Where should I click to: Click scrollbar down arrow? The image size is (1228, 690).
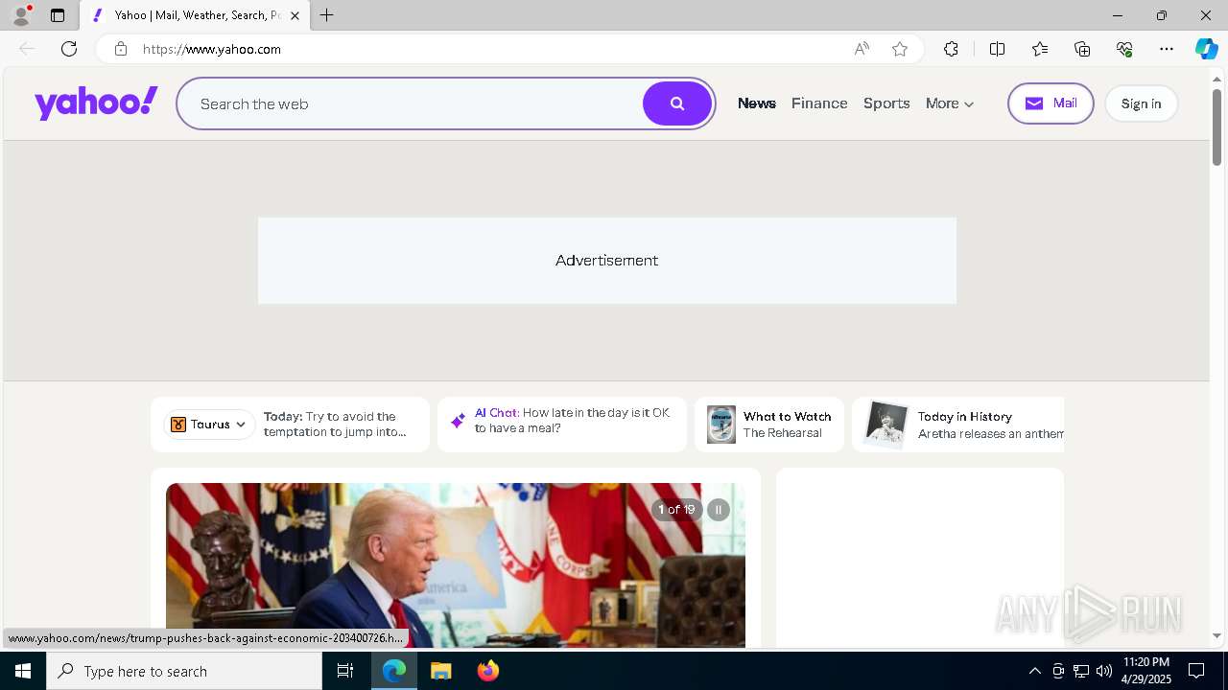click(x=1216, y=635)
